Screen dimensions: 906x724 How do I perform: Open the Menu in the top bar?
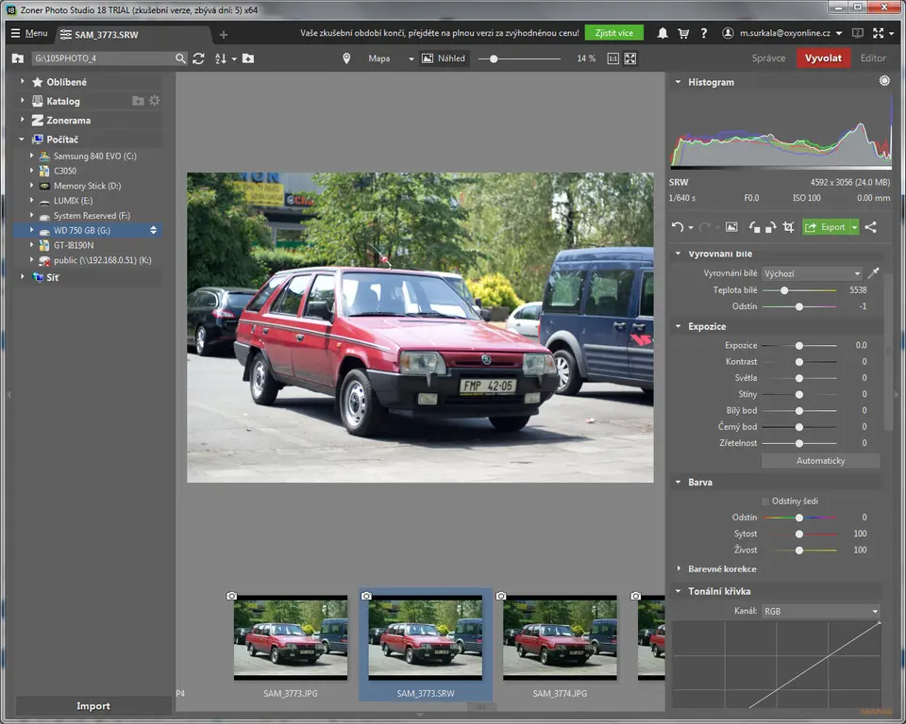[x=28, y=33]
